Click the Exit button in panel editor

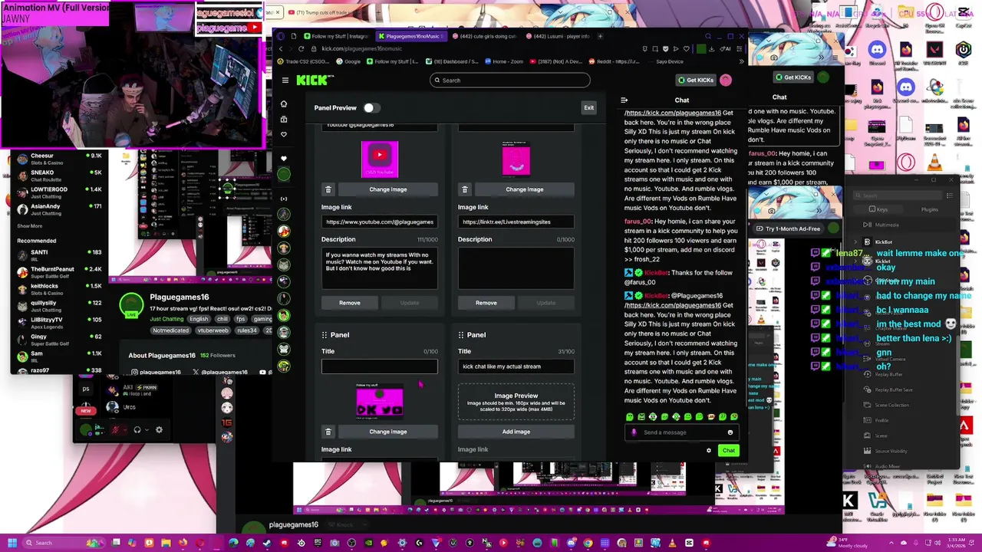tap(588, 108)
